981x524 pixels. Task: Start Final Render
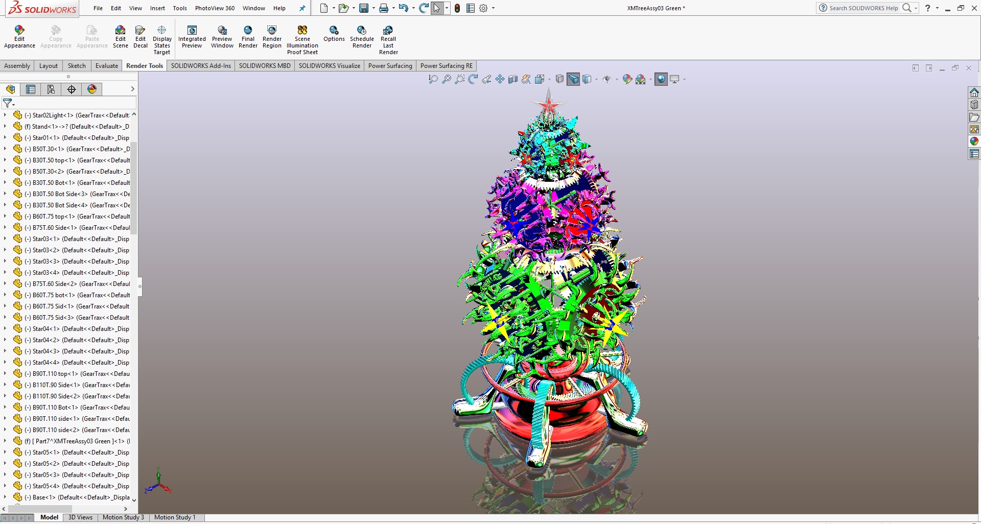point(248,37)
